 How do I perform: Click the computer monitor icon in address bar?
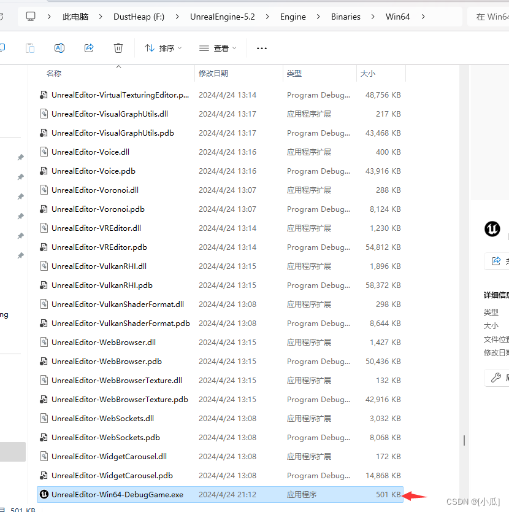point(31,17)
